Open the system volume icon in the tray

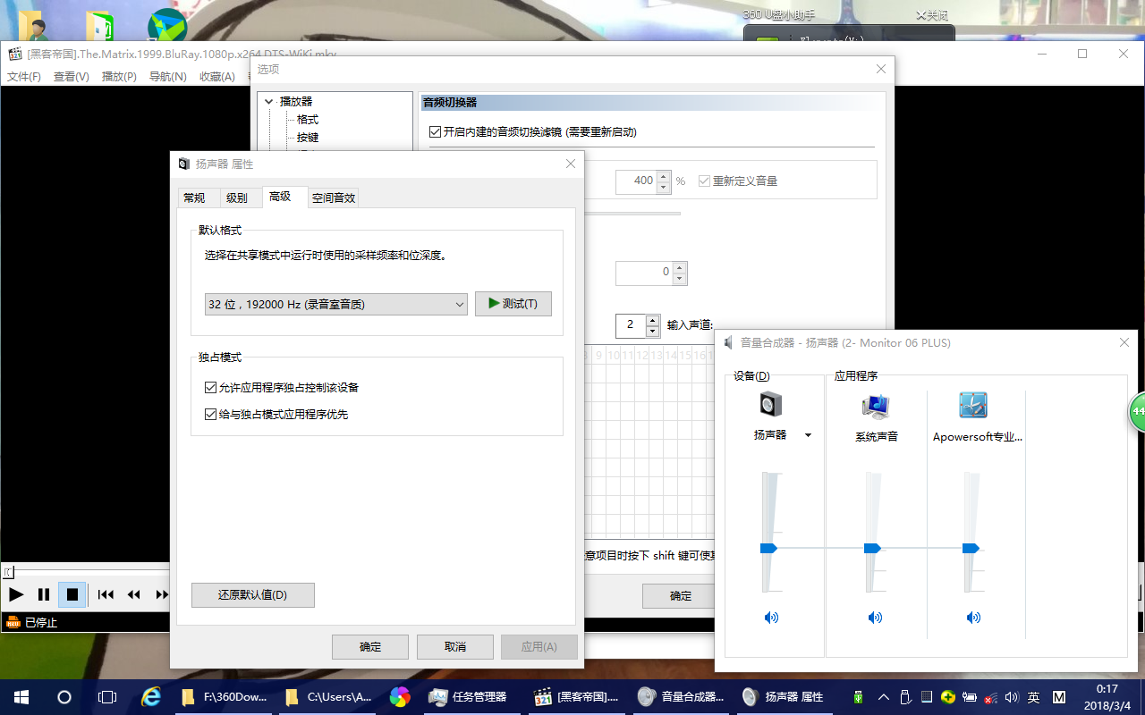1013,697
